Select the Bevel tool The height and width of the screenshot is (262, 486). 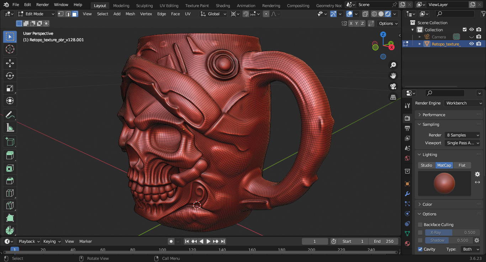[x=10, y=180]
